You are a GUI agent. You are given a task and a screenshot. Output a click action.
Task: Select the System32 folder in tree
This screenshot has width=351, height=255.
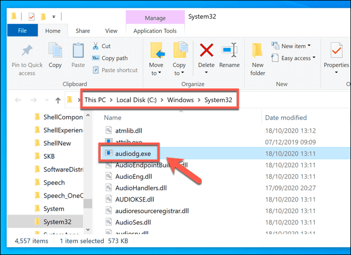(45, 222)
